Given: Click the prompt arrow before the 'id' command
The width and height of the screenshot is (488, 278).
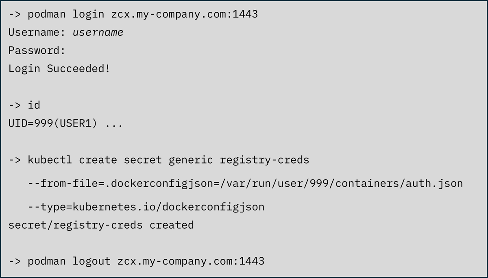Looking at the screenshot, I should pyautogui.click(x=15, y=105).
